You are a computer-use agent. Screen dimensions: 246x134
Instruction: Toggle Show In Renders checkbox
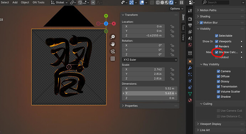pos(216,46)
